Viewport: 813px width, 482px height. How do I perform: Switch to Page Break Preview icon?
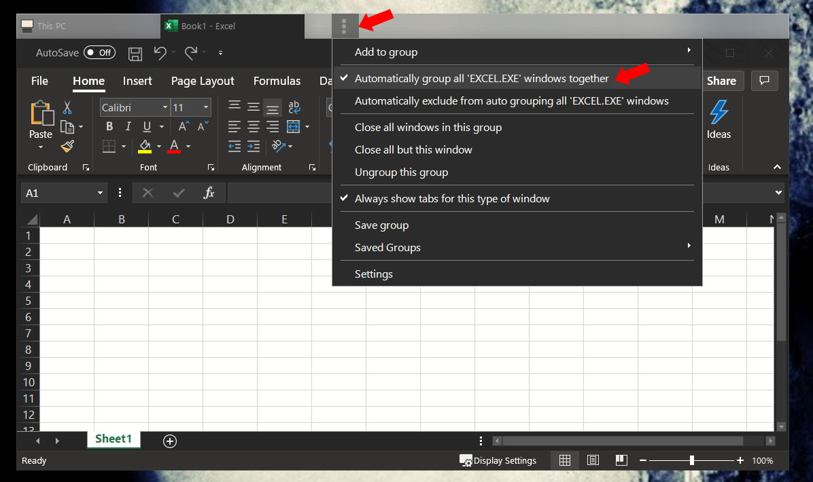621,460
